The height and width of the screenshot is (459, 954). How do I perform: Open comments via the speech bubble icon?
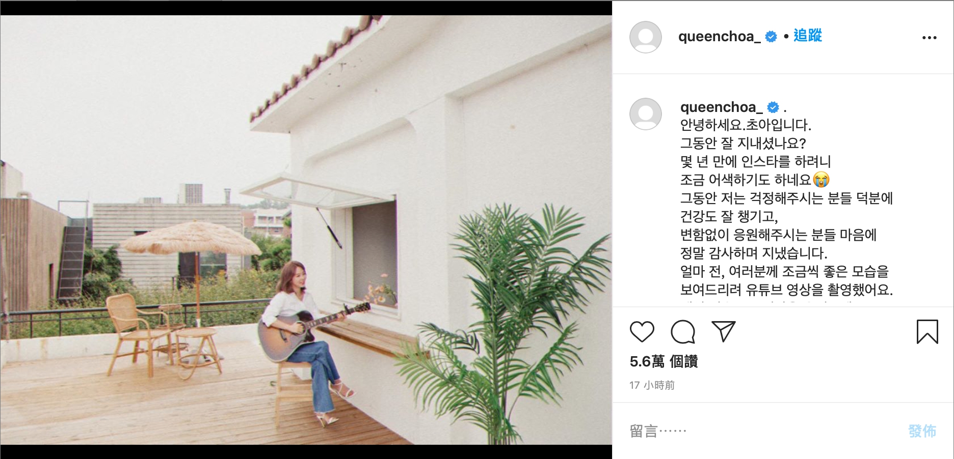tap(683, 332)
